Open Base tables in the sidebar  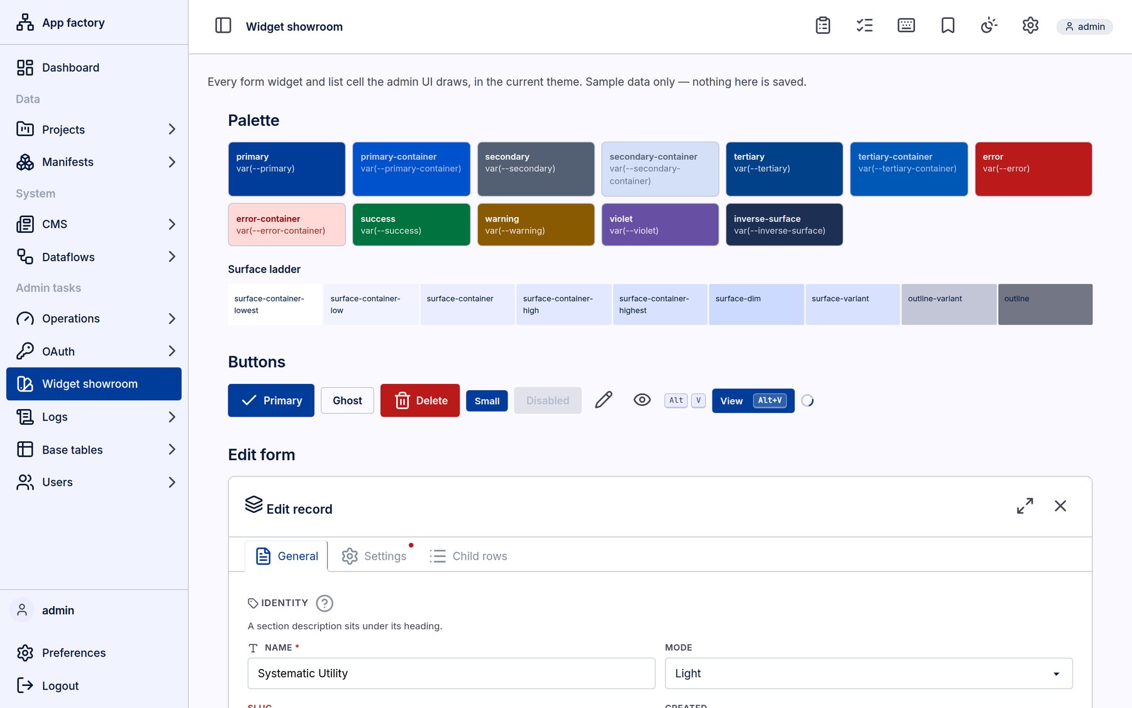[x=94, y=449]
